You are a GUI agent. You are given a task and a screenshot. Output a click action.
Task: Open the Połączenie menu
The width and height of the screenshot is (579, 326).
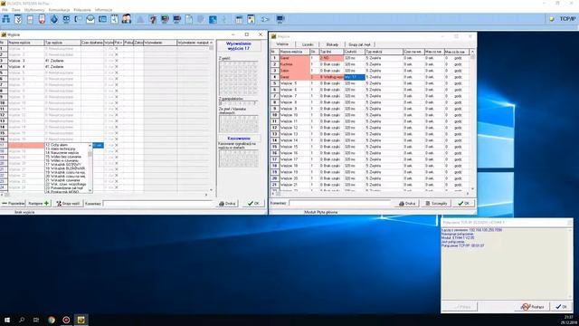pyautogui.click(x=82, y=10)
